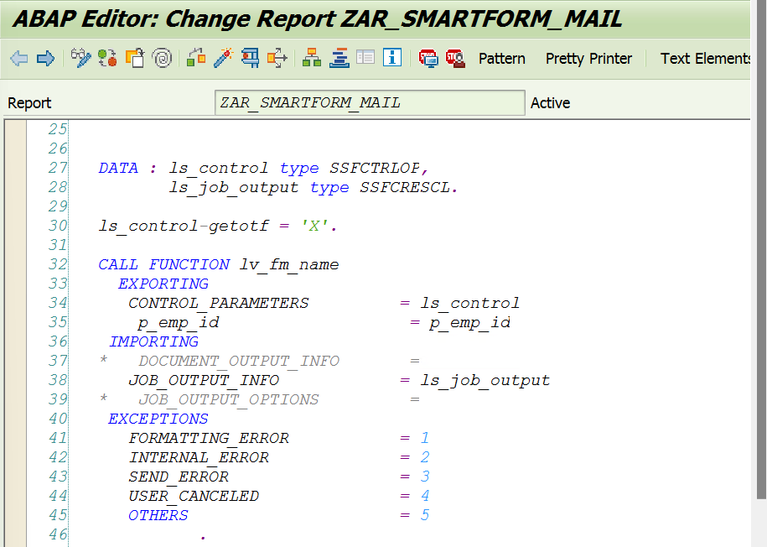Run Pretty Printer
767x547 pixels.
coord(588,59)
